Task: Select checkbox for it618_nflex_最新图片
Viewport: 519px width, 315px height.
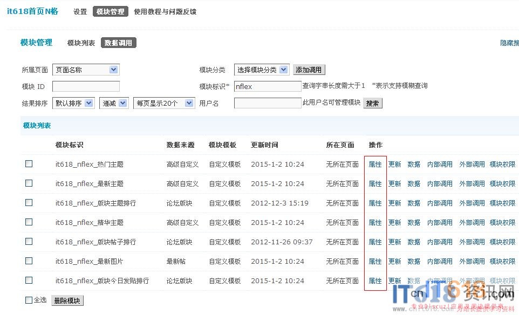Action: coord(29,261)
